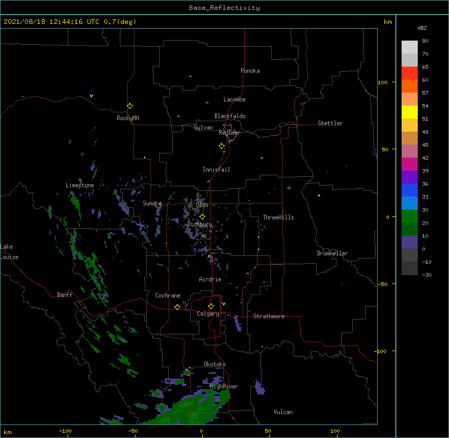Click the RockyMH label
The image size is (449, 438).
click(128, 118)
